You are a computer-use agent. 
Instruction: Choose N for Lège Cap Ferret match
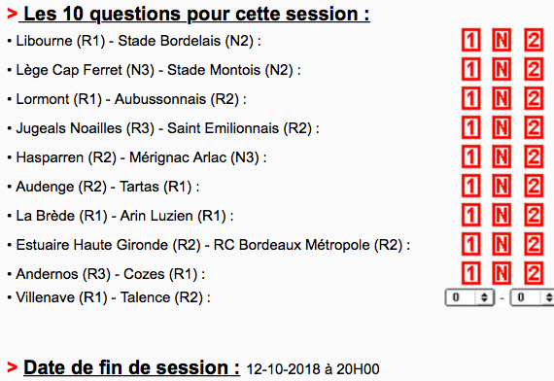(x=502, y=69)
